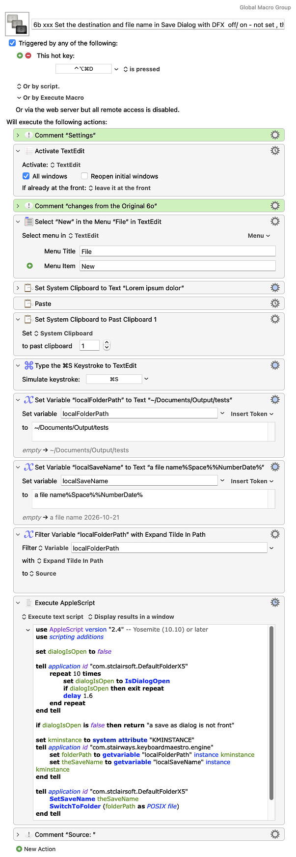This screenshot has width=296, height=857.
Task: Remove the hot key trigger (red minus)
Action: tap(28, 55)
